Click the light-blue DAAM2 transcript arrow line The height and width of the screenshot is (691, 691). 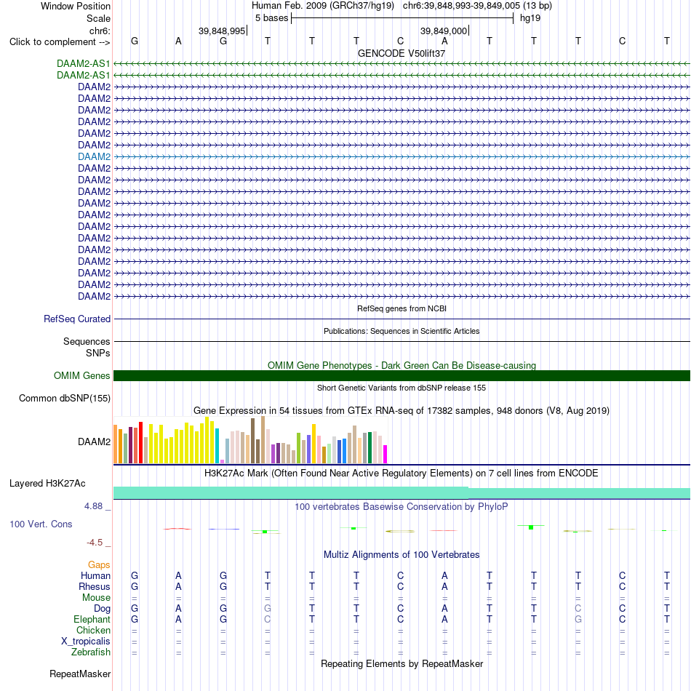(402, 156)
